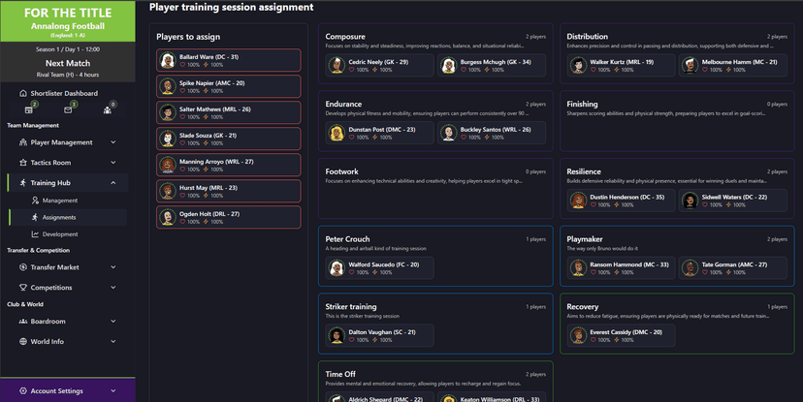The width and height of the screenshot is (803, 402).
Task: Open the Development submenu item
Action: point(60,233)
